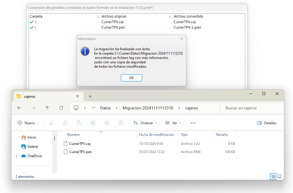Click the Share icon in the toolbar
The width and height of the screenshot is (293, 193).
click(x=107, y=123)
